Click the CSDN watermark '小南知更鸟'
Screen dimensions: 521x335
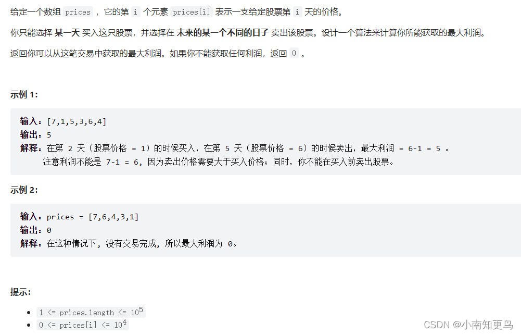488,325
